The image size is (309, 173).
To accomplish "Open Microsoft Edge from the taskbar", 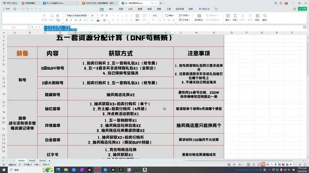I will pyautogui.click(x=58, y=170).
